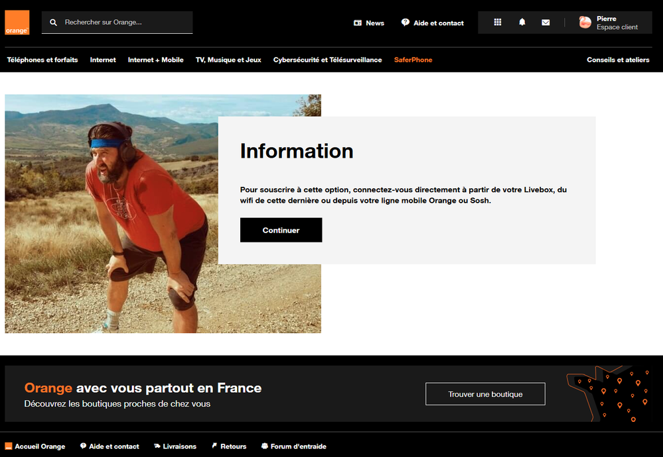Image resolution: width=663 pixels, height=457 pixels.
Task: Select TV, Musique et Jeux menu
Action: (x=228, y=60)
